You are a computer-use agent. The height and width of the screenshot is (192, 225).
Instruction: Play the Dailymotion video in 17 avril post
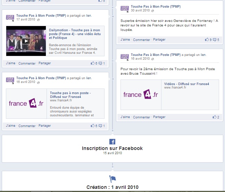26,41
